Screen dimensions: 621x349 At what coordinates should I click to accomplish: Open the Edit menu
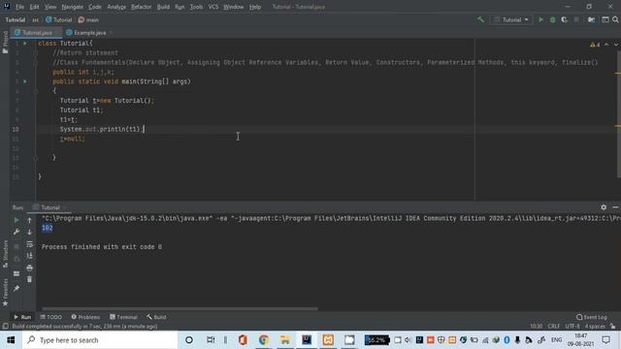(35, 7)
